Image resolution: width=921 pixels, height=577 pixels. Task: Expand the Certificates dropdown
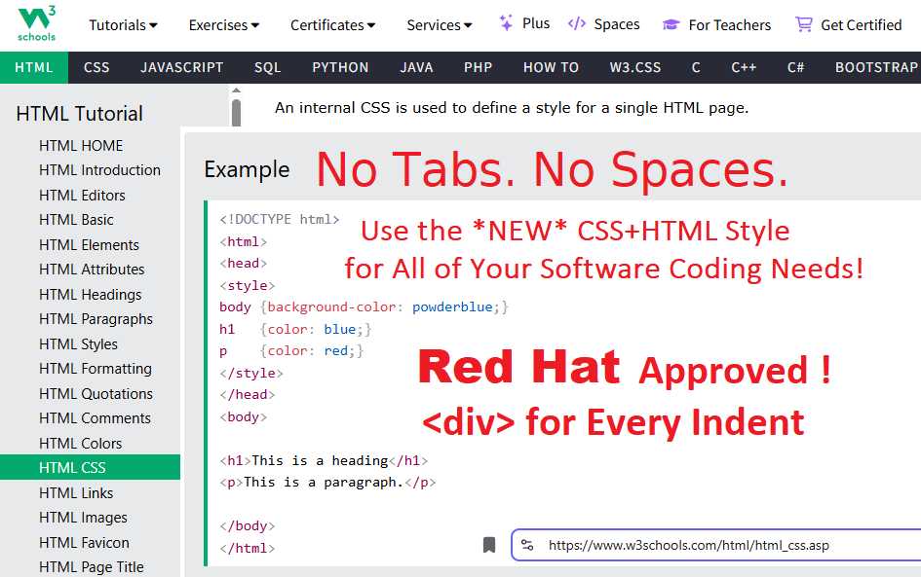click(333, 25)
